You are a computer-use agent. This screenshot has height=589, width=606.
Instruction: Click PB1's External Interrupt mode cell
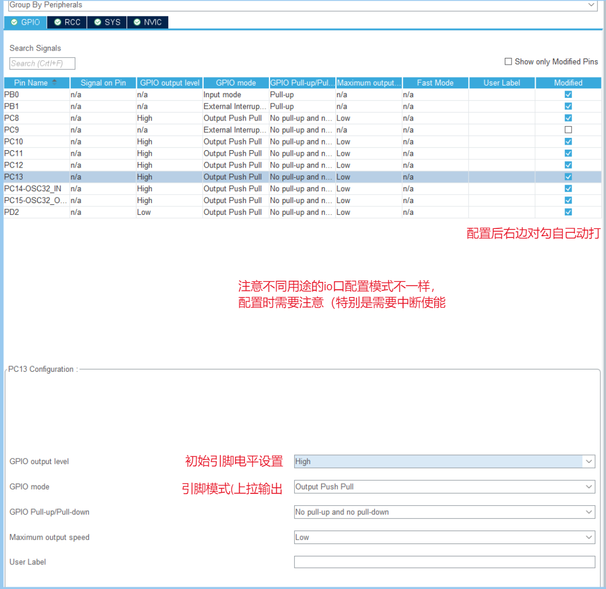236,106
